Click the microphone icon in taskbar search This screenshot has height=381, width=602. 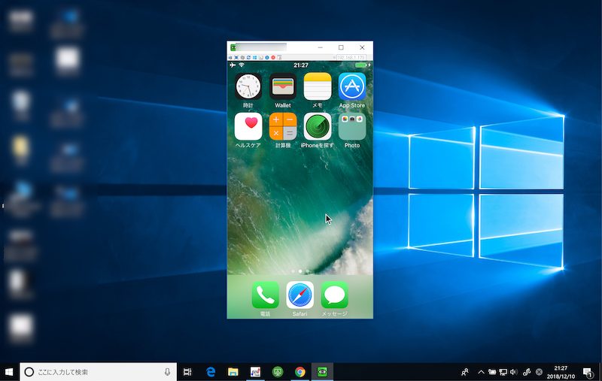(x=167, y=372)
